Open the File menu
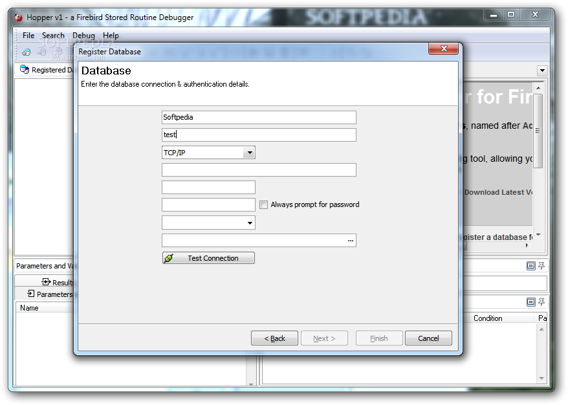568x405 pixels. pyautogui.click(x=28, y=36)
